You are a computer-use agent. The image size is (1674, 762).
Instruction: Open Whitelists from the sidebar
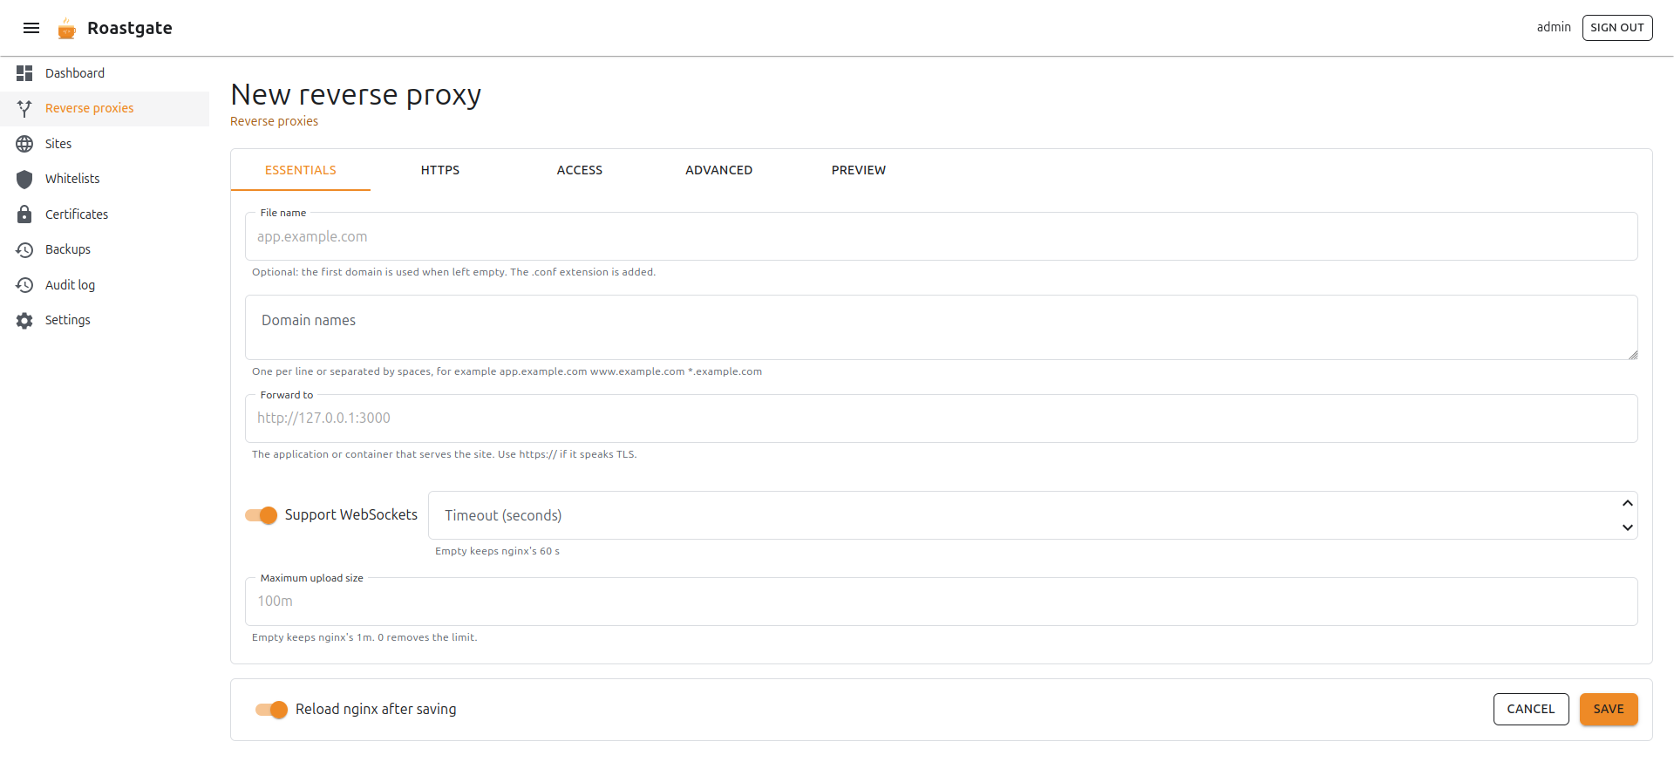(105, 179)
